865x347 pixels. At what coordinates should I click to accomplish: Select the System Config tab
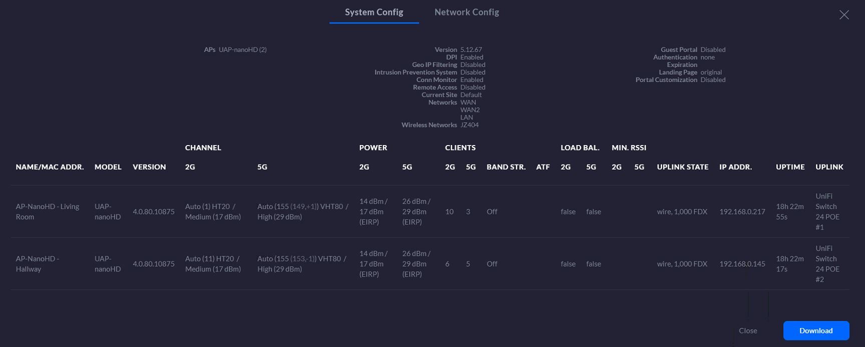[374, 12]
